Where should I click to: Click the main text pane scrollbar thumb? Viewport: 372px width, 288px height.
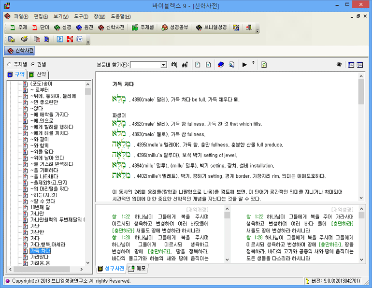[x=361, y=92]
